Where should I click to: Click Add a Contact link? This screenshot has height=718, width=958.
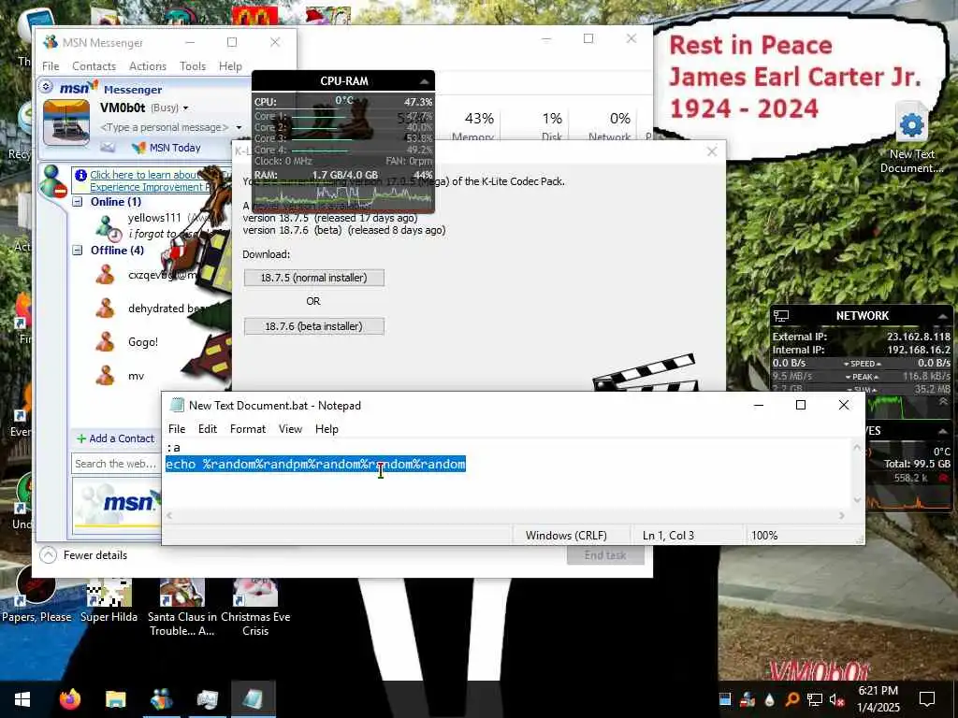coord(122,438)
